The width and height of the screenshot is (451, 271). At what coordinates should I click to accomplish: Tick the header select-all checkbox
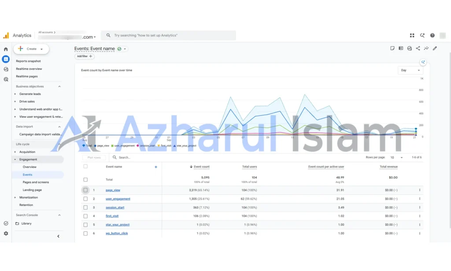(85, 166)
